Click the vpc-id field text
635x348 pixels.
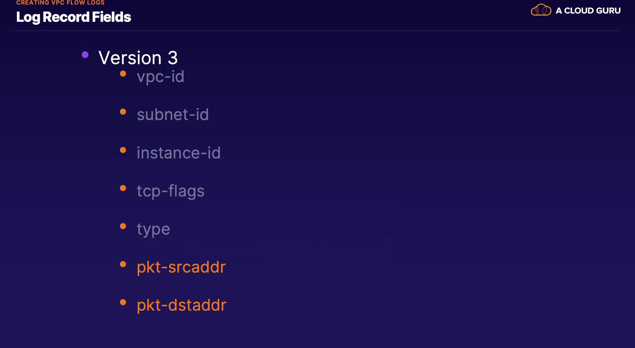click(x=160, y=77)
